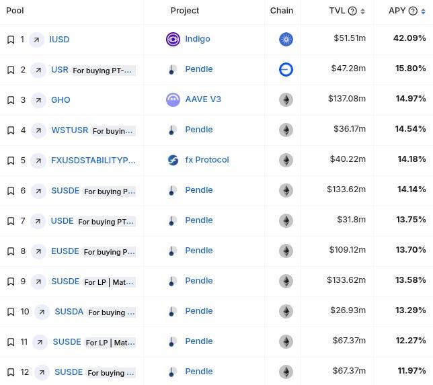This screenshot has width=433, height=385.
Task: Click the Ethereum chain icon for GHO
Action: [286, 99]
